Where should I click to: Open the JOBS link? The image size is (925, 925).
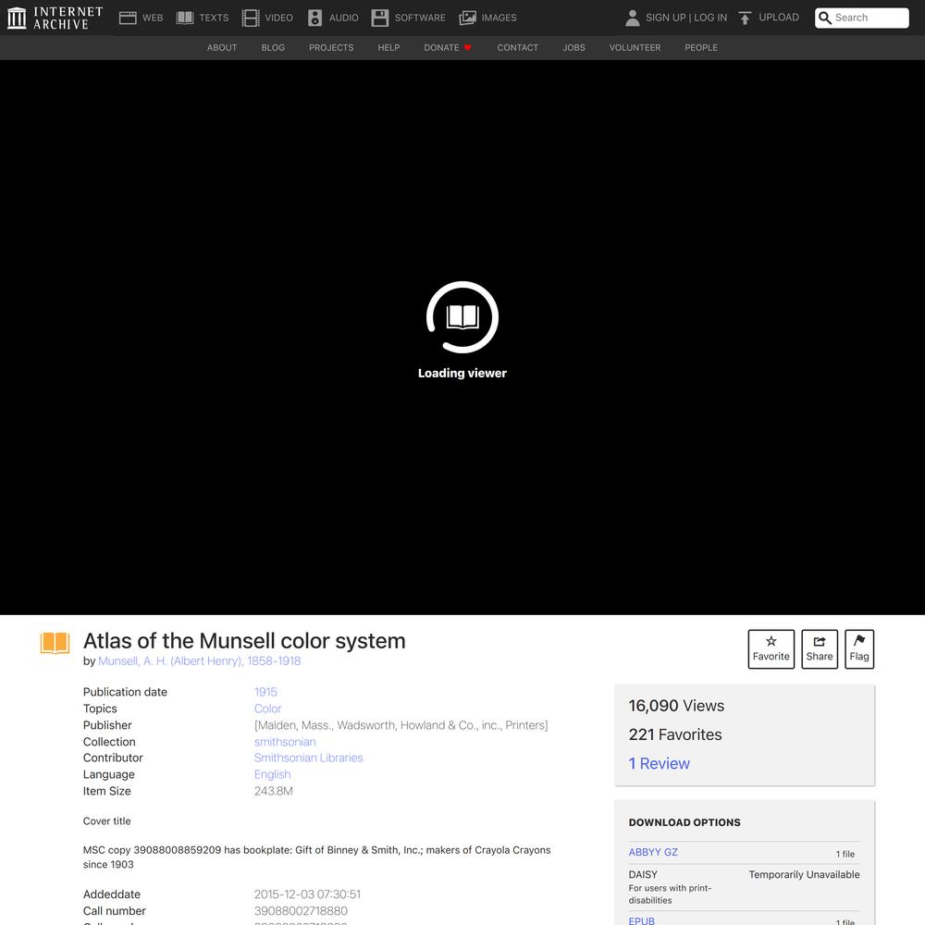(x=574, y=48)
